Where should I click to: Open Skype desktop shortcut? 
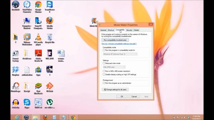click(x=27, y=104)
